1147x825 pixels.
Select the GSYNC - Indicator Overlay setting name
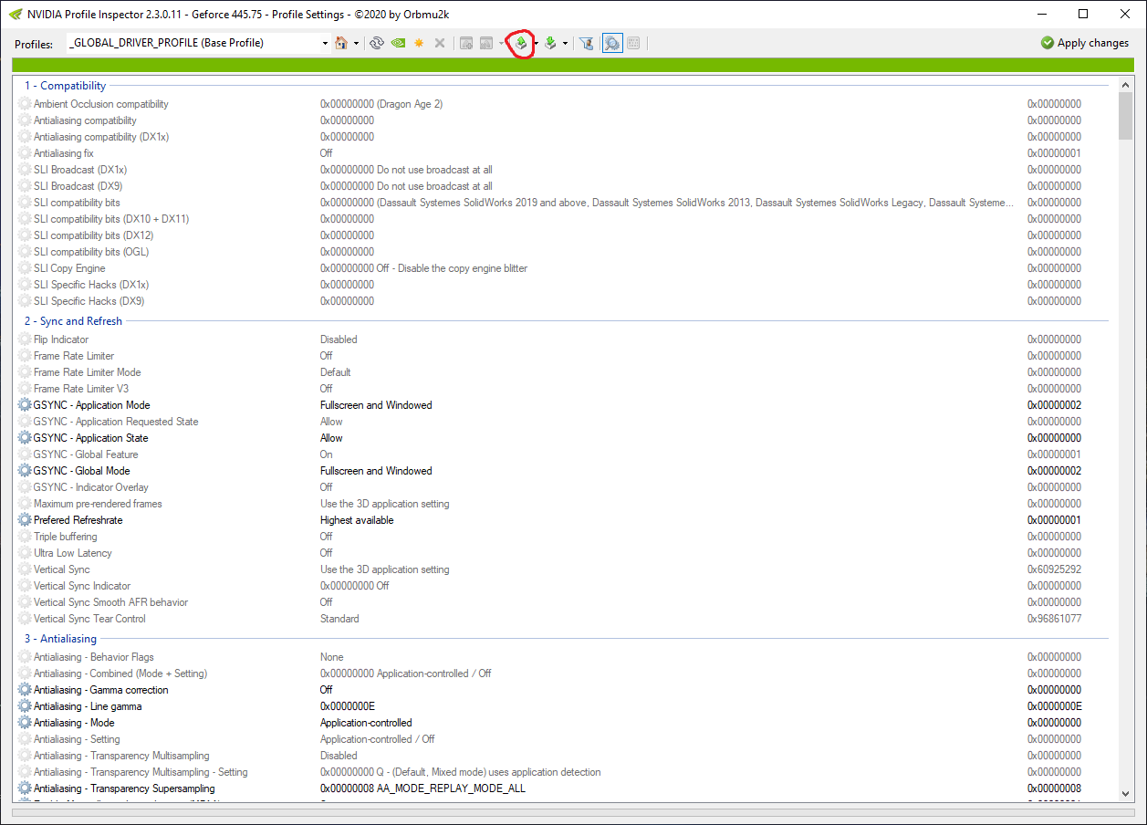coord(91,487)
